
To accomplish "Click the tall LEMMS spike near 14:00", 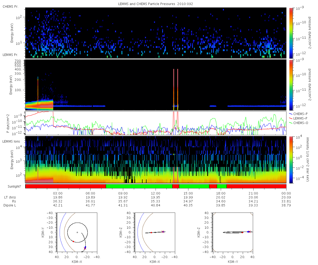I will [x=174, y=89].
